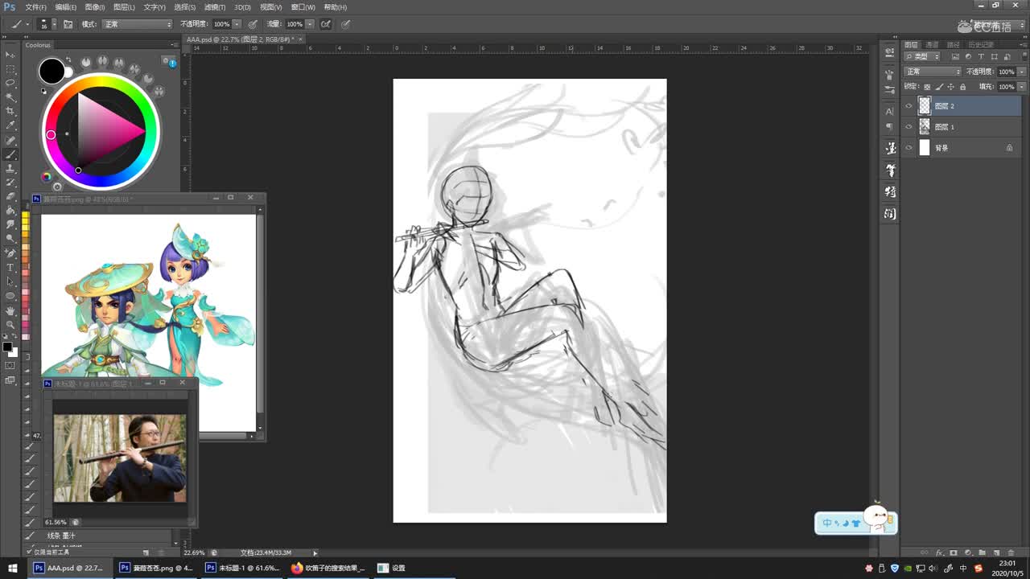1030x579 pixels.
Task: Click the Edit in Quick Mask mode icon
Action: pos(10,366)
